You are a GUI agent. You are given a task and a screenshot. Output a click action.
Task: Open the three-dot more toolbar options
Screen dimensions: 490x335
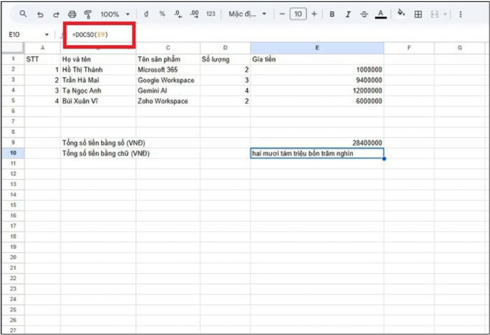pos(461,14)
